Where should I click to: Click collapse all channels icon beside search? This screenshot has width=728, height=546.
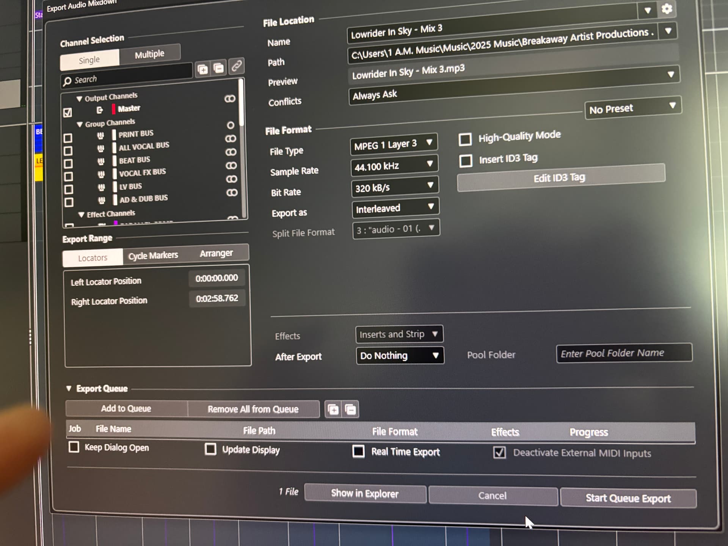219,68
